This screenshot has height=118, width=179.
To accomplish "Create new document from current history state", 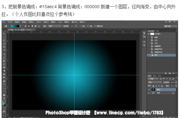I will [x=166, y=73].
